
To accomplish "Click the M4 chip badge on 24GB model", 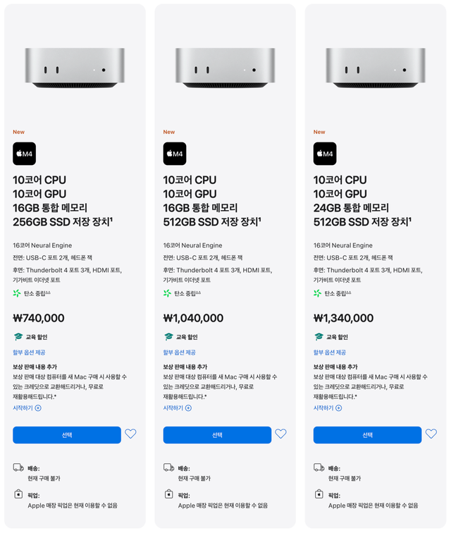I will pos(325,154).
